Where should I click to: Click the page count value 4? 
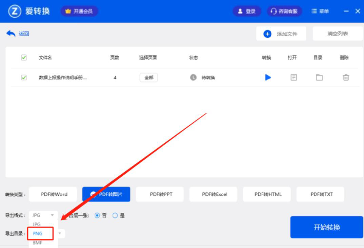click(x=115, y=77)
